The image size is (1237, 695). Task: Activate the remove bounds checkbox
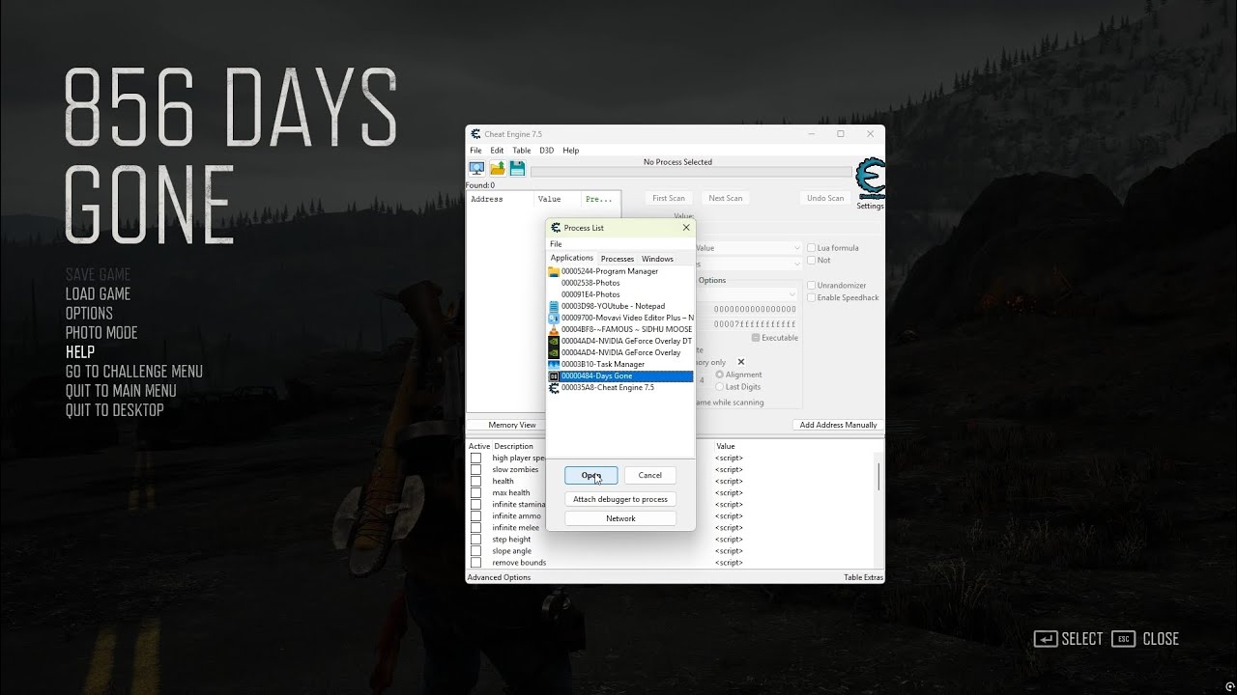click(475, 562)
